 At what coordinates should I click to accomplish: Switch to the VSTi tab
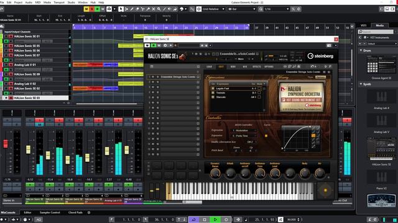pos(364,25)
